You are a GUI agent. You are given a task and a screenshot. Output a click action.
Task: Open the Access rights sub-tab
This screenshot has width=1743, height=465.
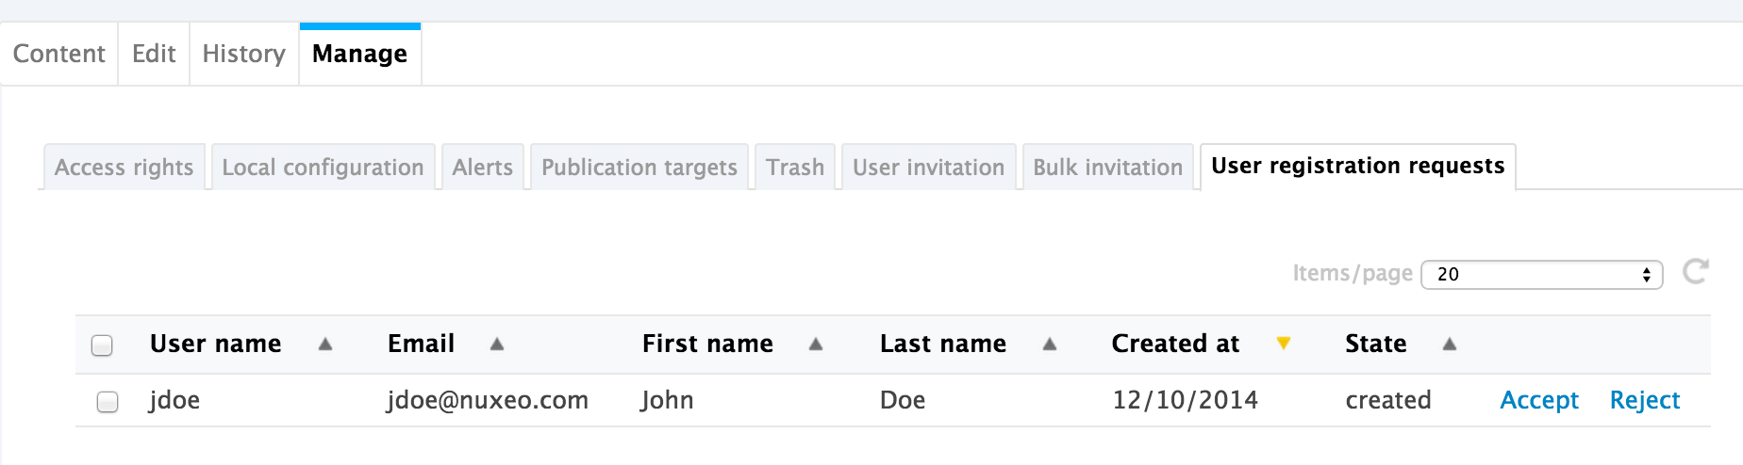coord(124,168)
